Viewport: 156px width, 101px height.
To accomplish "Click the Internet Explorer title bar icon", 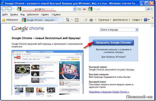I will (3, 3).
